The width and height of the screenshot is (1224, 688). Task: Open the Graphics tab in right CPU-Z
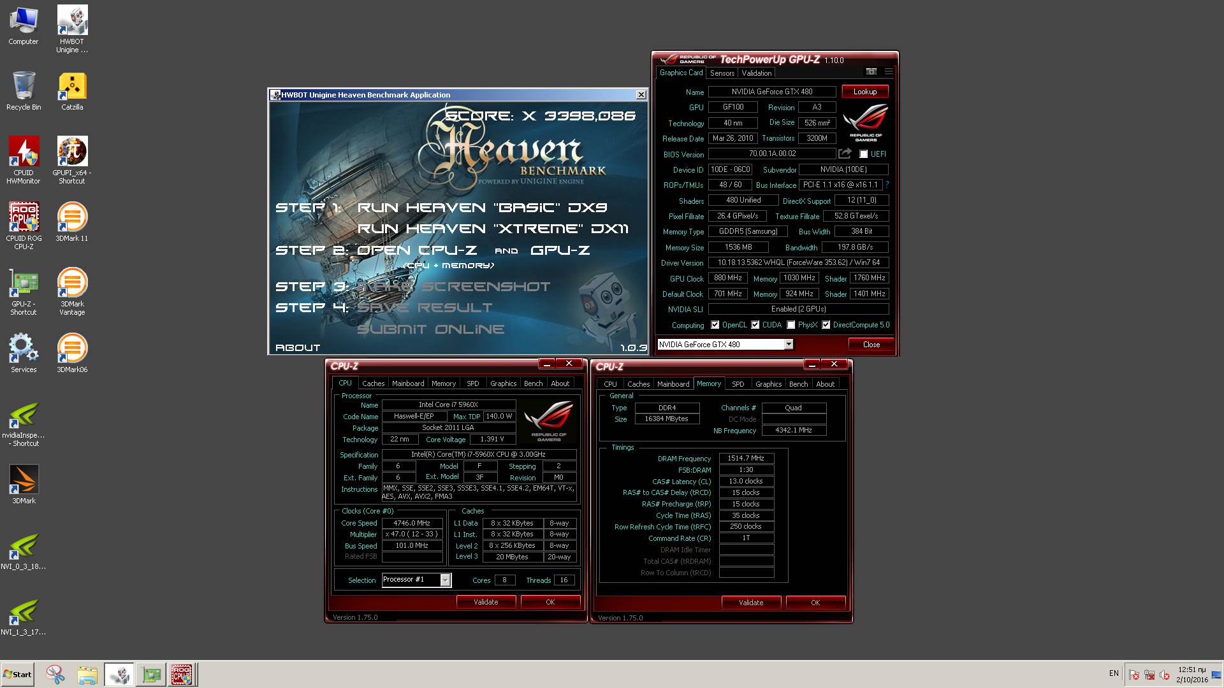[768, 384]
